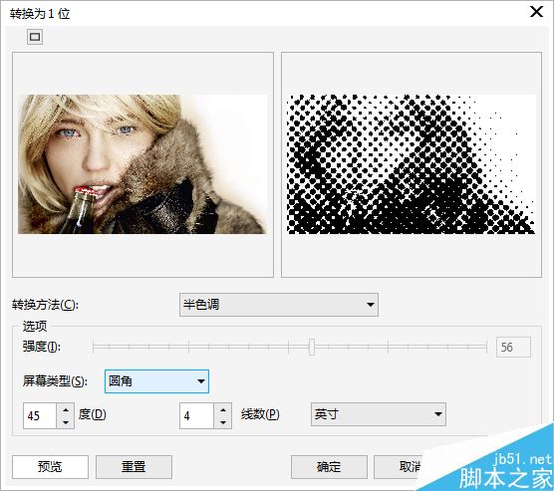Toggle the single preview pane icon
The width and height of the screenshot is (554, 491).
pos(35,37)
